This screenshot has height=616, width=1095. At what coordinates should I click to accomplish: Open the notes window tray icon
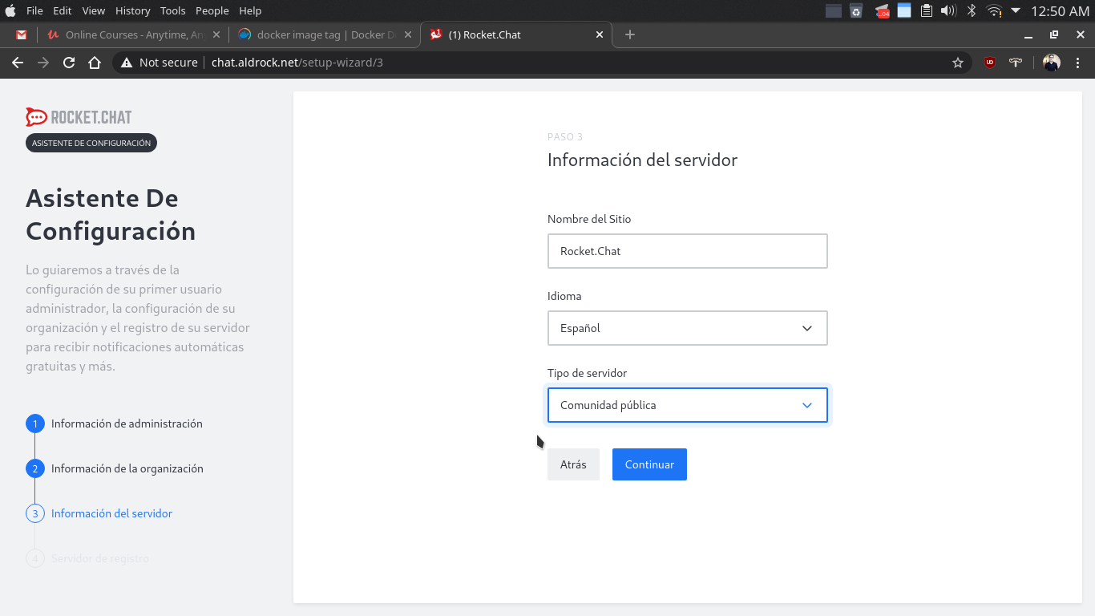pos(904,10)
